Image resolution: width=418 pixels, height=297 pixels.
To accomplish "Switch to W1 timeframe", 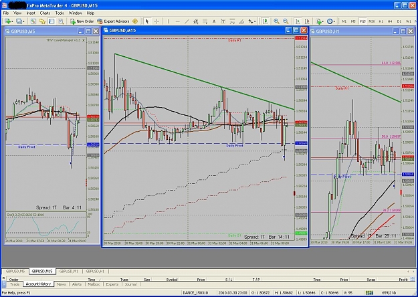I will 409,21.
